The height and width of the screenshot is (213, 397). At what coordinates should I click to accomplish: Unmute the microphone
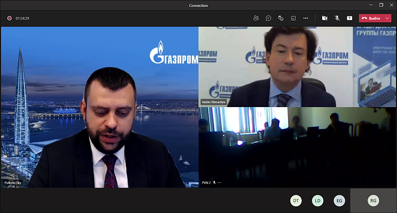click(x=337, y=18)
